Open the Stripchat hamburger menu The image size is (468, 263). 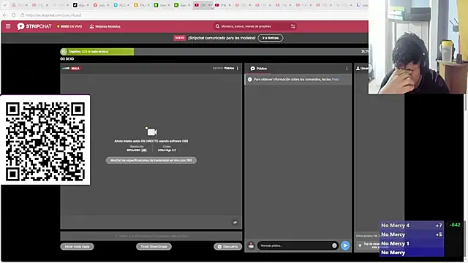click(x=8, y=26)
